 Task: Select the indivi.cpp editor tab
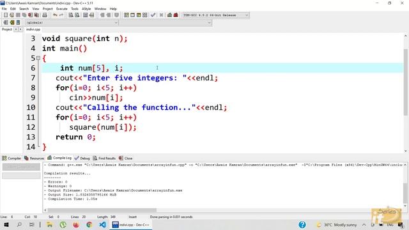click(x=33, y=29)
